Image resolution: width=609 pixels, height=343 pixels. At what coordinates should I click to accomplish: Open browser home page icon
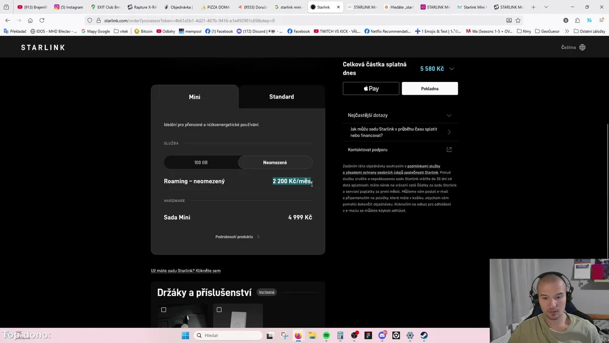coord(30,20)
